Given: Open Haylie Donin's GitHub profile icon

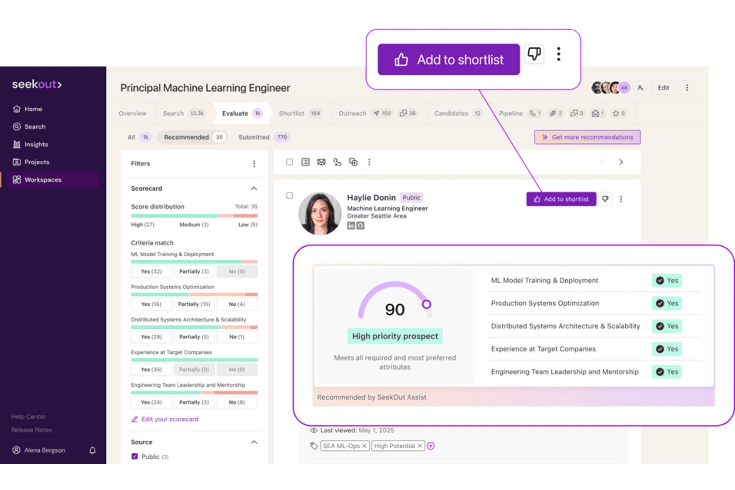Looking at the screenshot, I should coord(361,225).
